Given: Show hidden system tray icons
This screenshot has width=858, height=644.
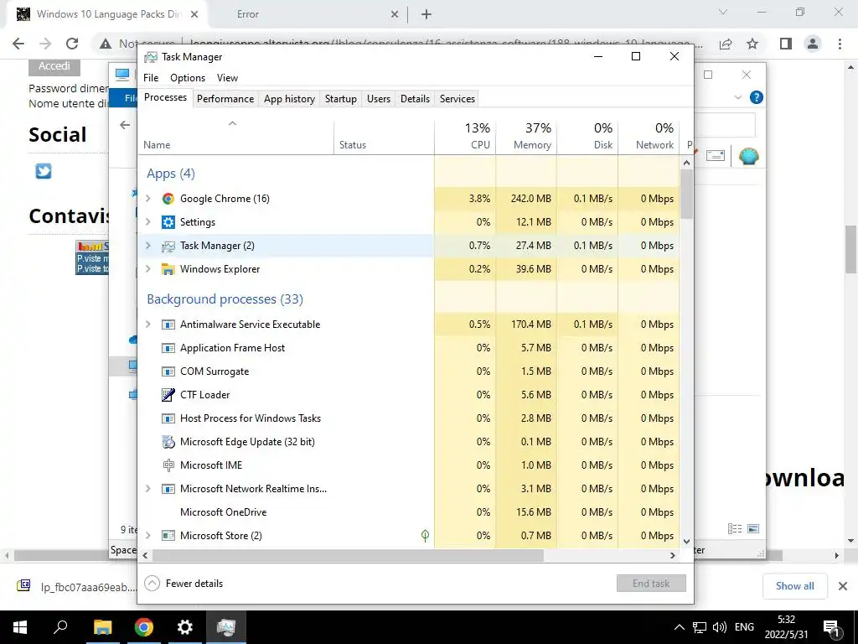Looking at the screenshot, I should pos(679,627).
